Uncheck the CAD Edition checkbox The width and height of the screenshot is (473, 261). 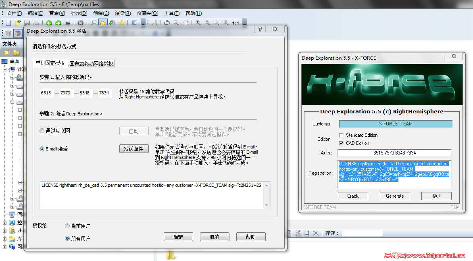(x=341, y=143)
